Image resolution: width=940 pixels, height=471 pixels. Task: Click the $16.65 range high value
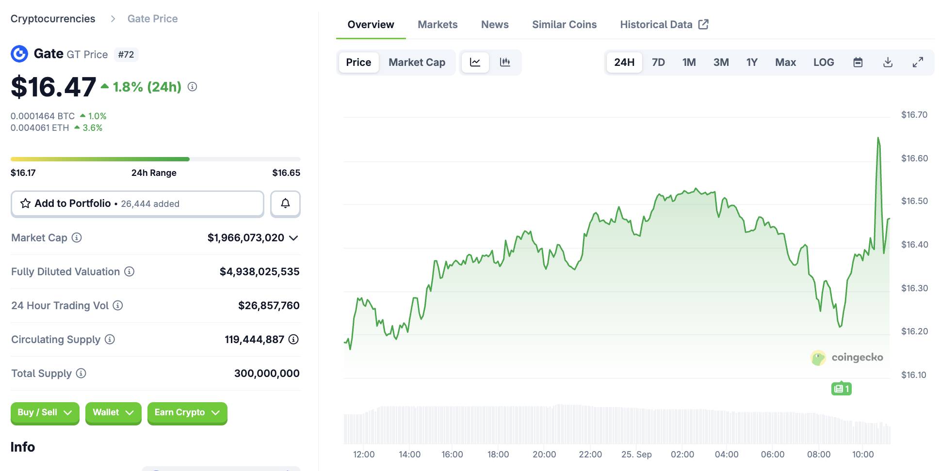point(286,173)
